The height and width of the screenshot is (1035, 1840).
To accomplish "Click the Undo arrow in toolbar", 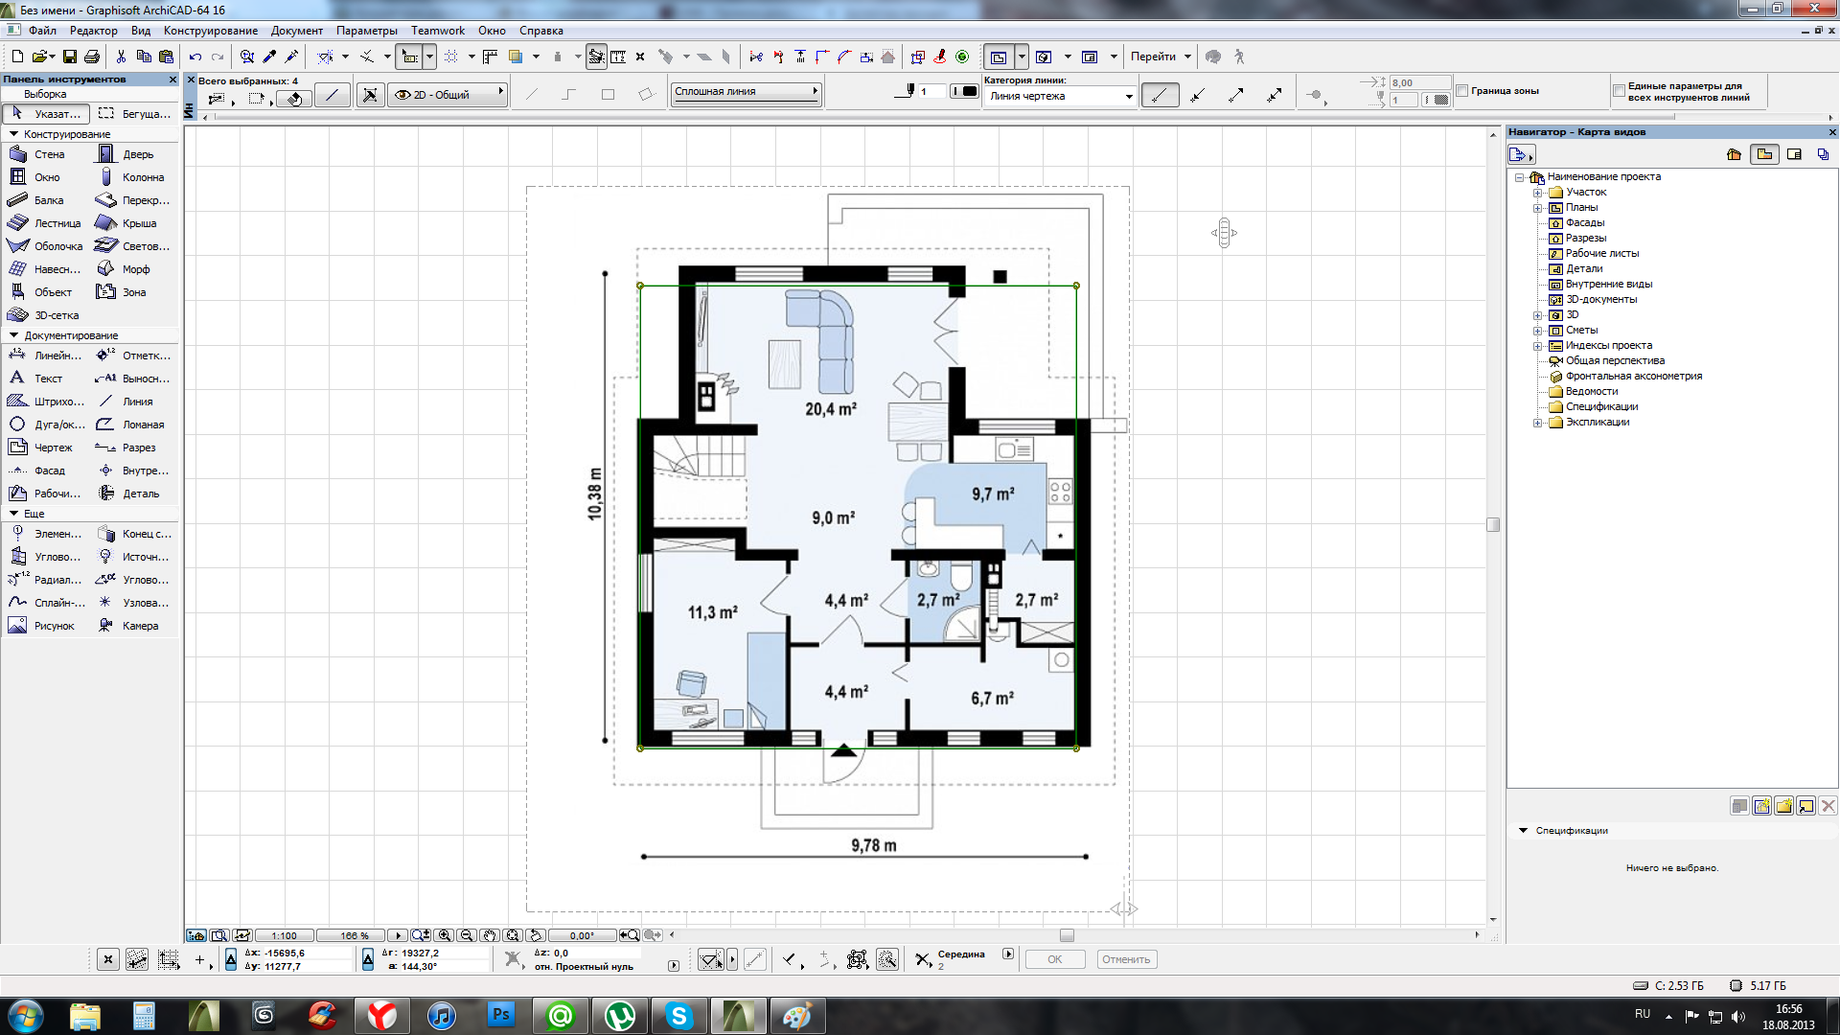I will [195, 57].
